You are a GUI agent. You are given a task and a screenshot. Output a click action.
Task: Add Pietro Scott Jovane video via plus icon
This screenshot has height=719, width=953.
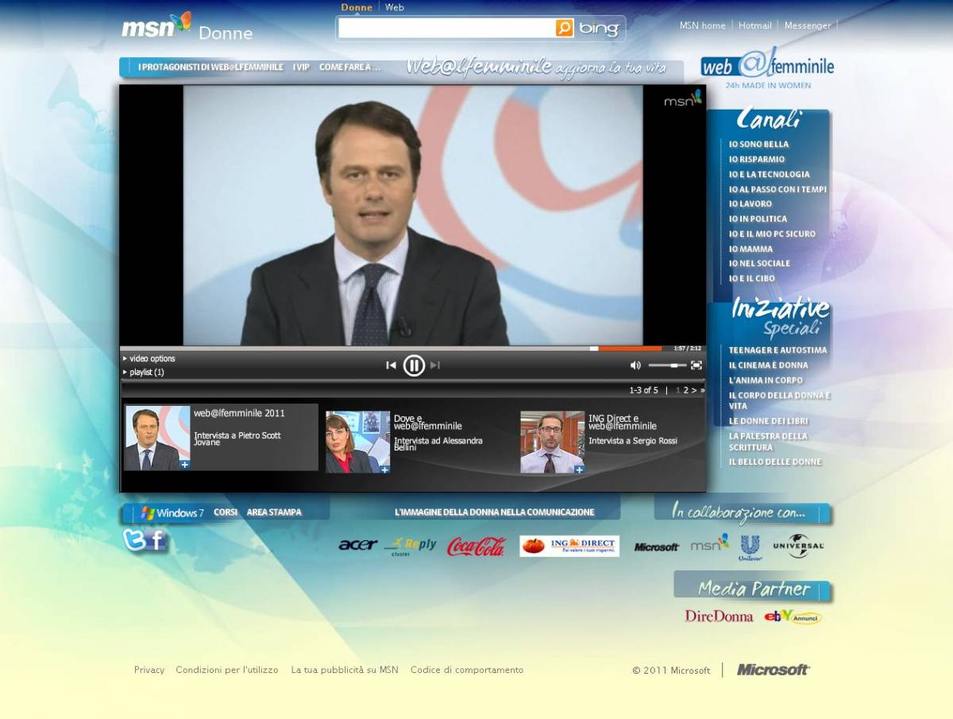184,465
